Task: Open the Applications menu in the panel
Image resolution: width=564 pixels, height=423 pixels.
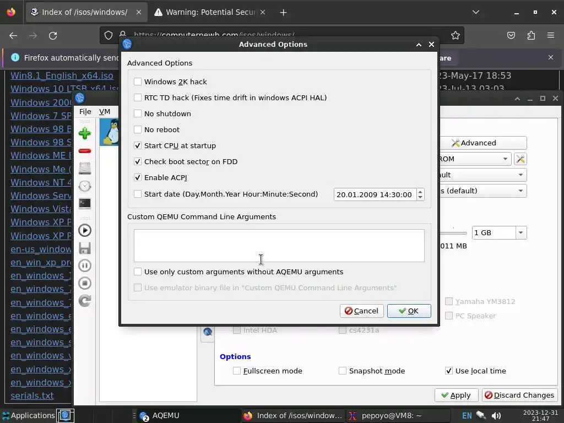Action: (28, 415)
